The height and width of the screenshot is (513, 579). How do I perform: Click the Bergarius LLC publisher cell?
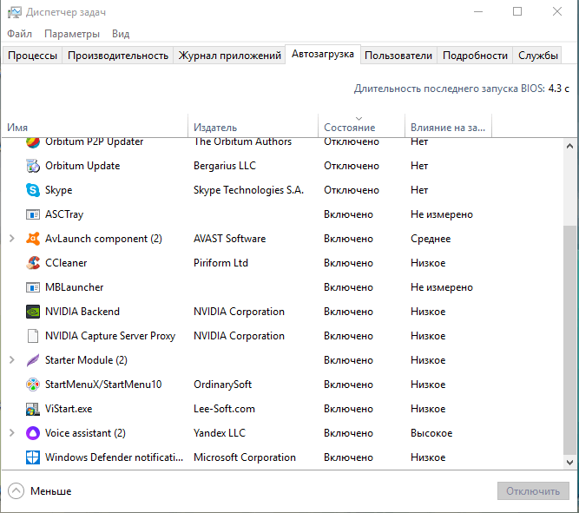[225, 166]
